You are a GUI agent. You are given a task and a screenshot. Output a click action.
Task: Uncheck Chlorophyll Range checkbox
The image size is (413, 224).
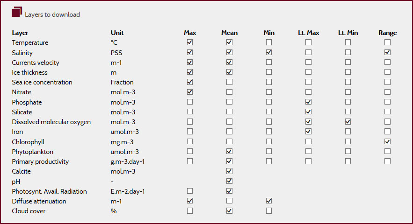point(387,141)
